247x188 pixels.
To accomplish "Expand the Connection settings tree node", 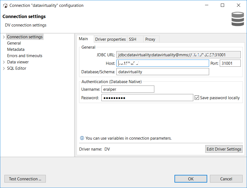I will coord(4,37).
